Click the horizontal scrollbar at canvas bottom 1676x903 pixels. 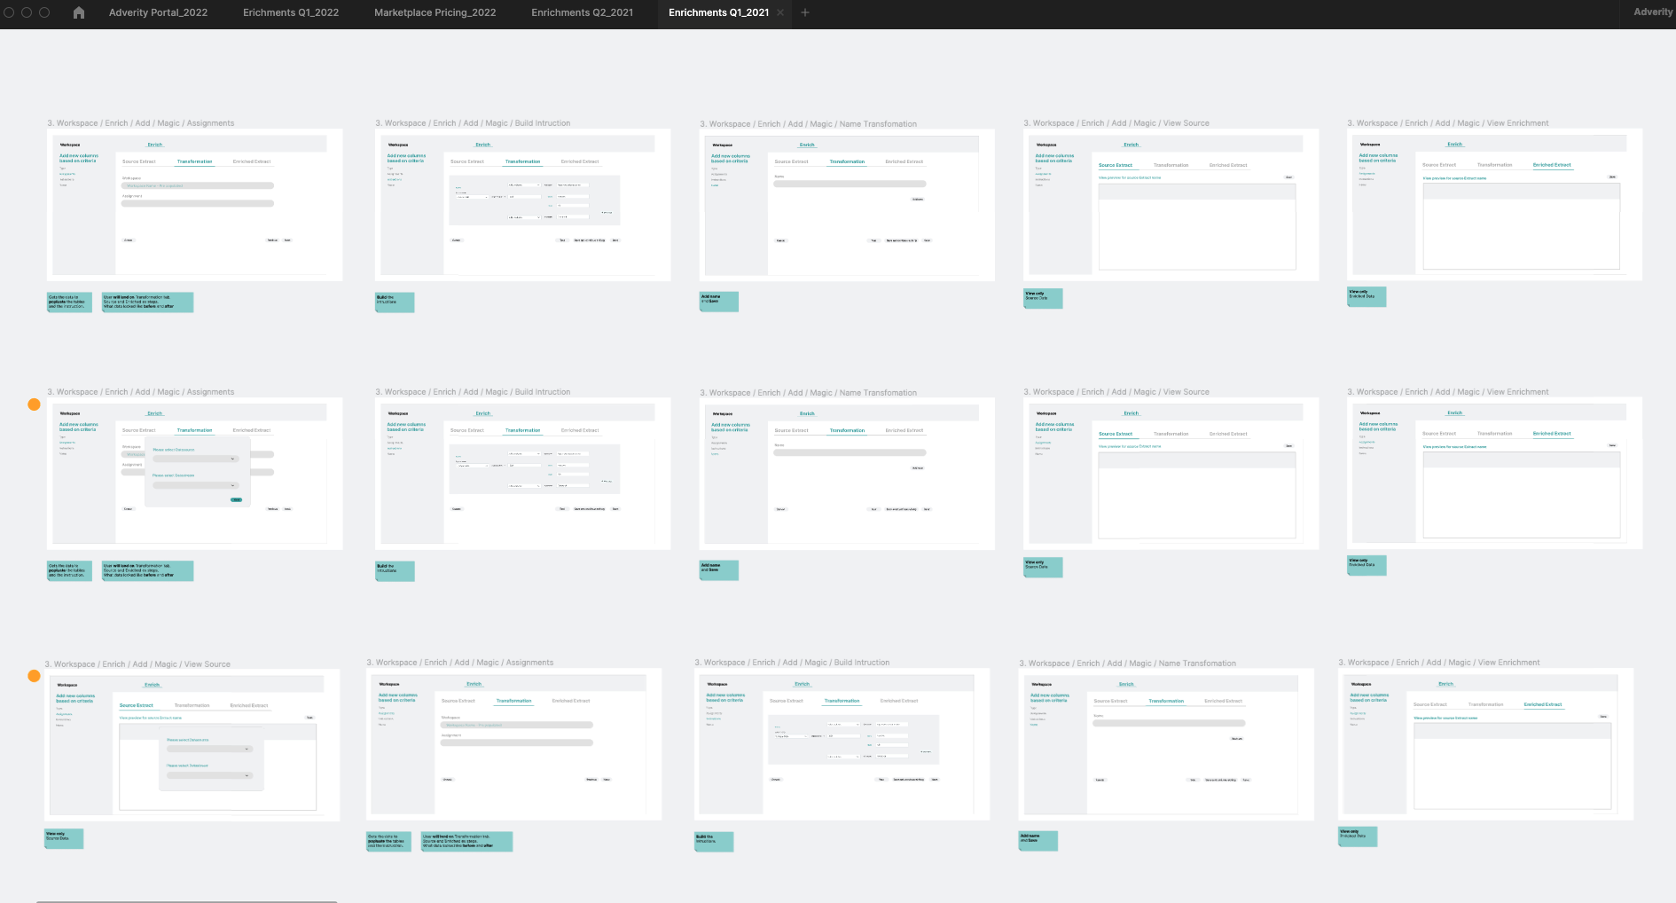[x=186, y=900]
